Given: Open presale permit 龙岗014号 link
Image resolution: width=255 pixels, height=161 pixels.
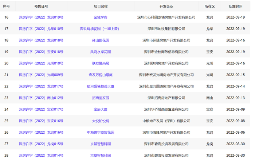Looking at the screenshot, I should coord(41,156).
